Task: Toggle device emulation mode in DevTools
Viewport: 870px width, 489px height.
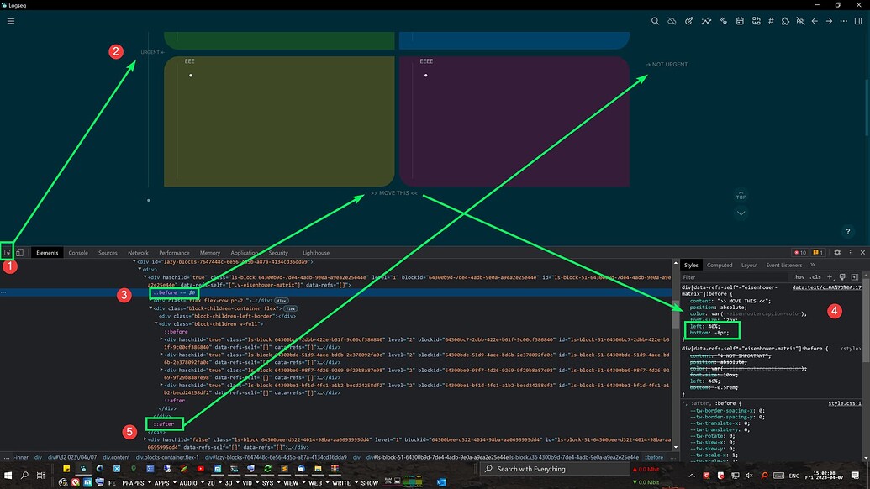Action: click(20, 253)
